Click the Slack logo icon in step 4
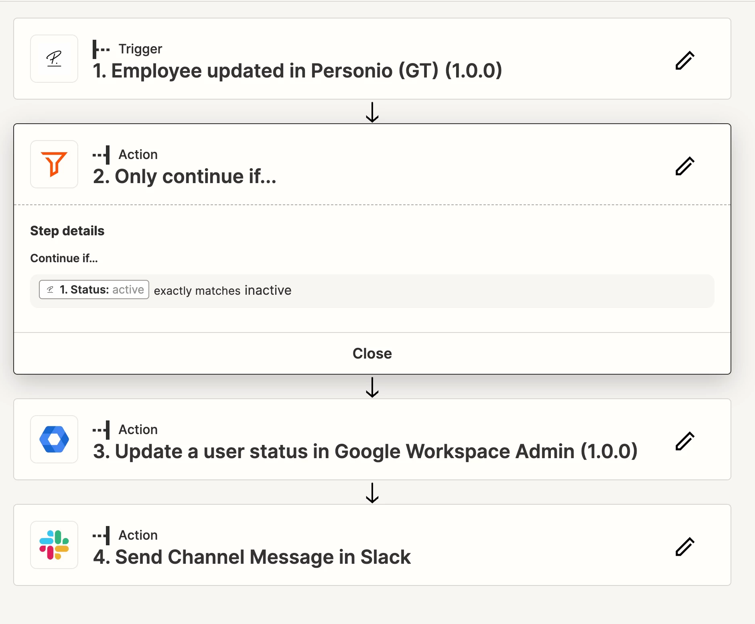The image size is (755, 624). [x=54, y=545]
